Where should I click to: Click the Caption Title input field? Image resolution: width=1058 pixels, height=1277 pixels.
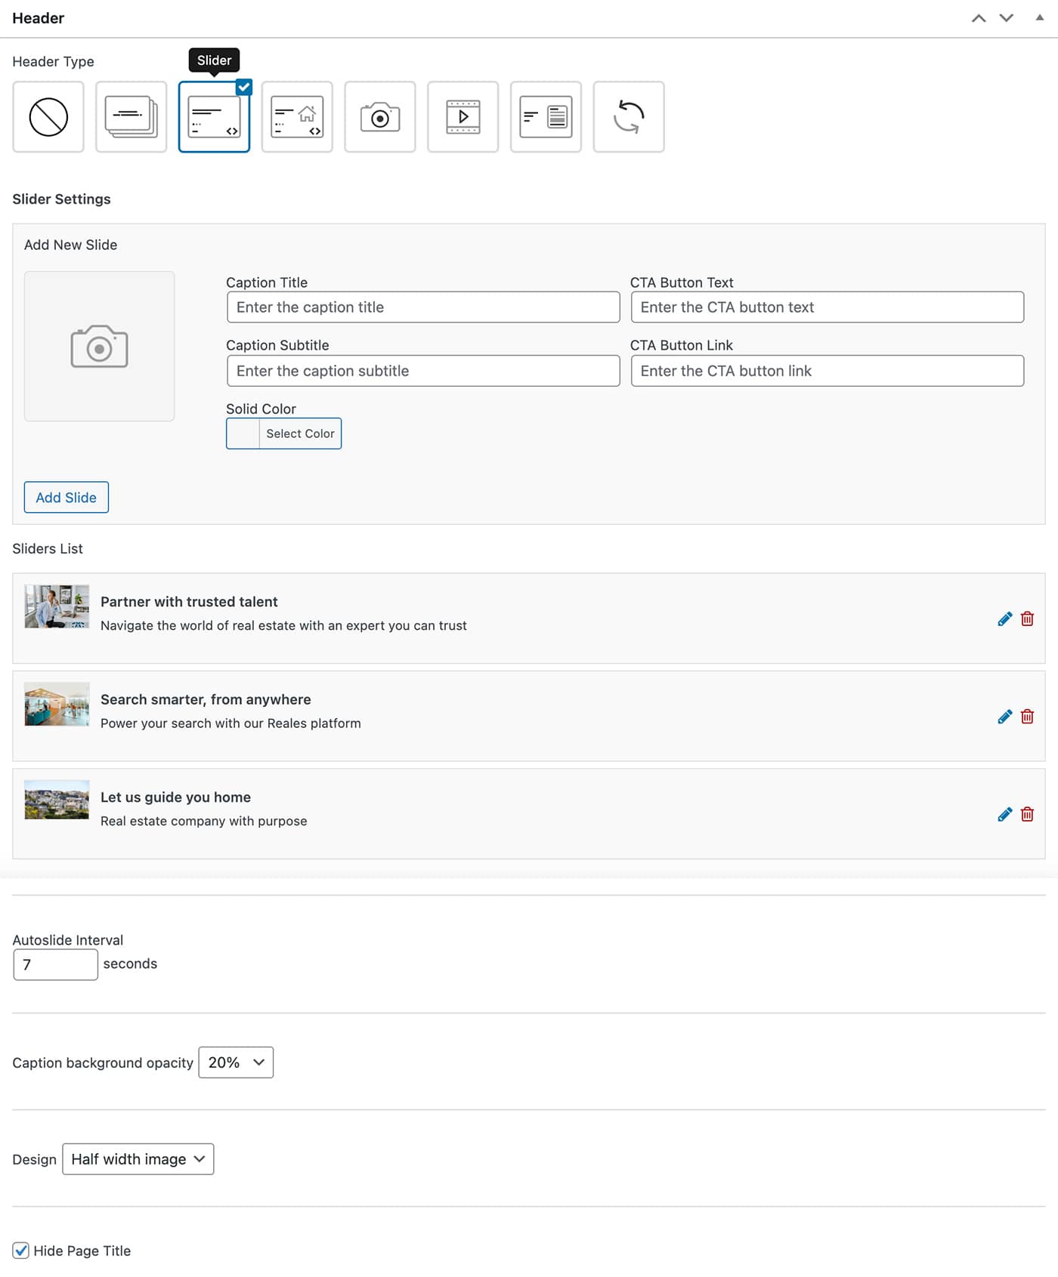pyautogui.click(x=423, y=307)
